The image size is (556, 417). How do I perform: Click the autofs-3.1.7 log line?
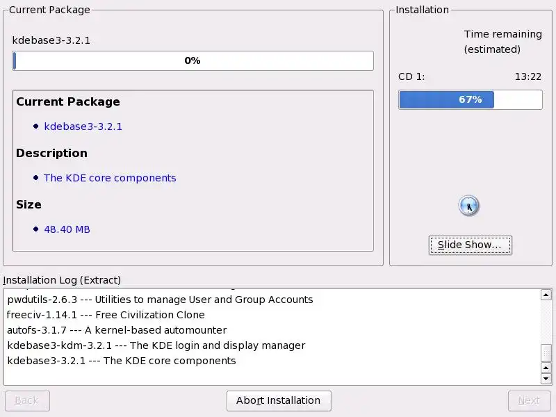[117, 330]
